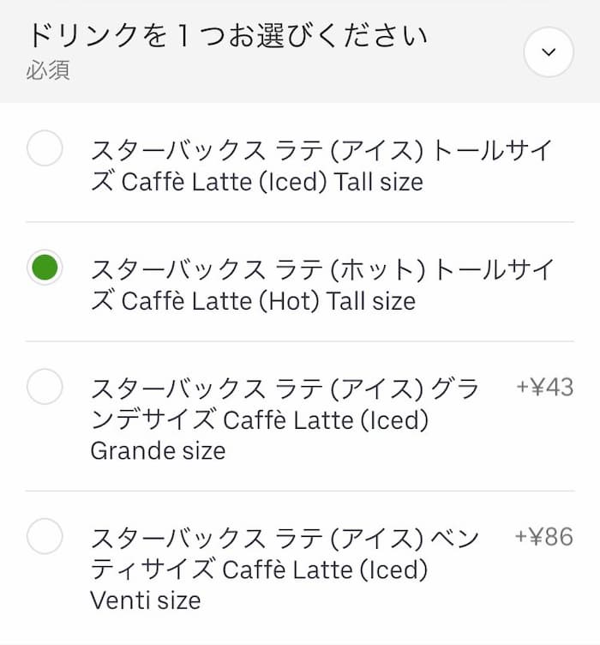Select スターバックス ラテ (ホット) Japanese label
Image resolution: width=600 pixels, height=645 pixels.
coord(257,269)
